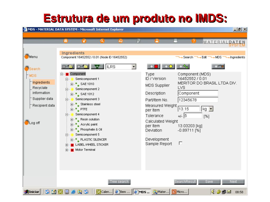Open the Menu item in sidebar
270x202 pixels.
33,57
